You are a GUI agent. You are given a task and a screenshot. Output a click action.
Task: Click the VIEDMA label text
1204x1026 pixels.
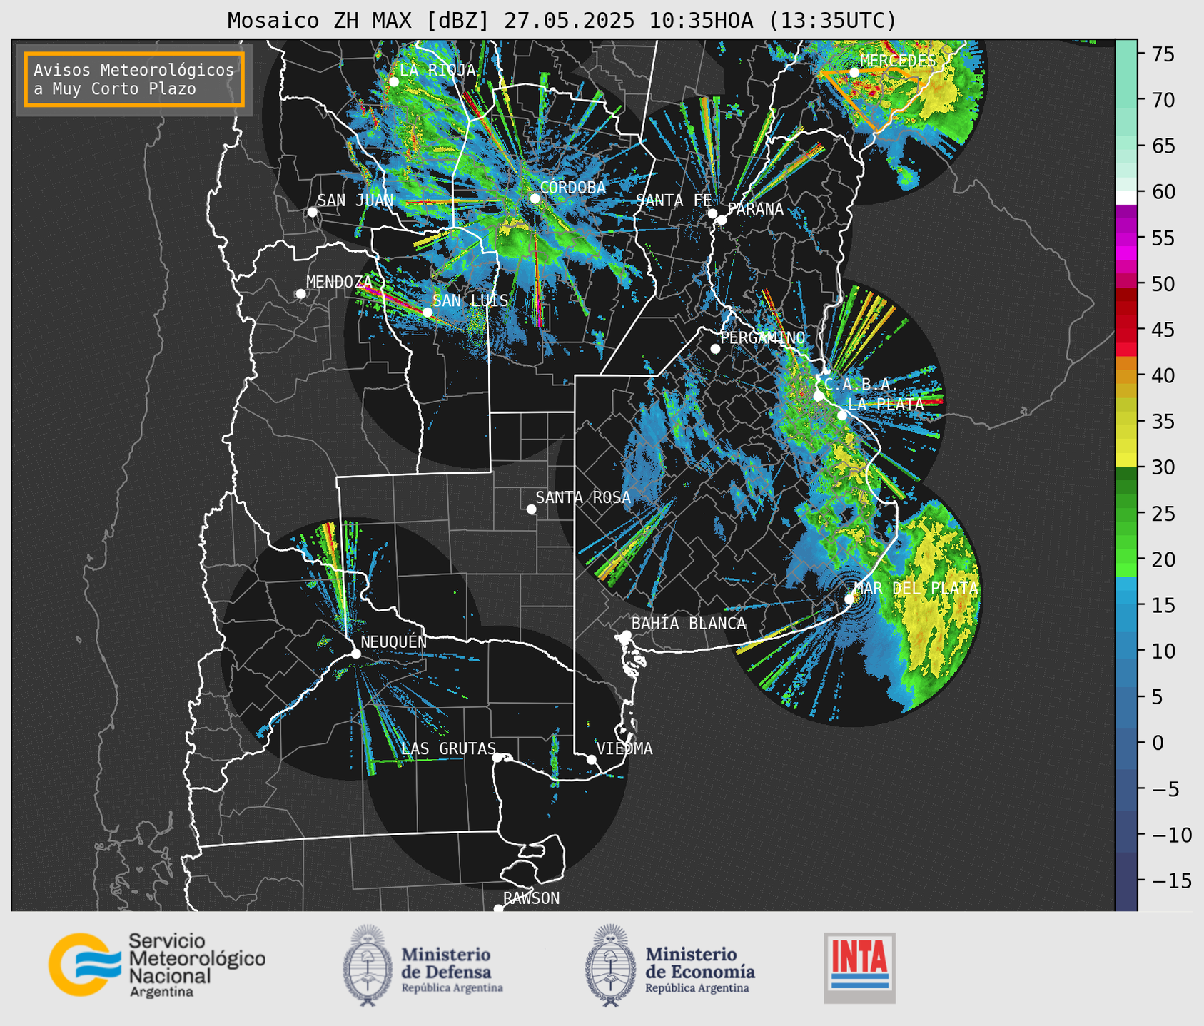click(624, 748)
